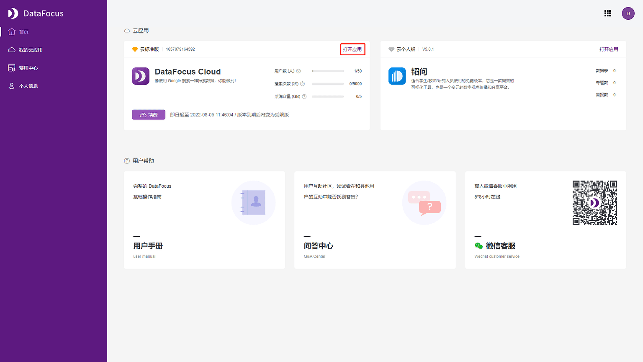643x362 pixels.
Task: Click the 韬问 app icon
Action: [x=397, y=76]
